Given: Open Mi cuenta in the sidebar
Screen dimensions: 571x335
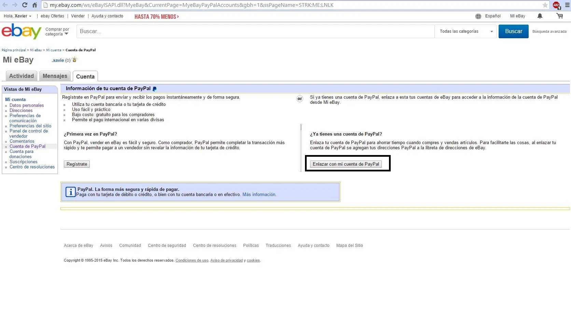Looking at the screenshot, I should [15, 100].
